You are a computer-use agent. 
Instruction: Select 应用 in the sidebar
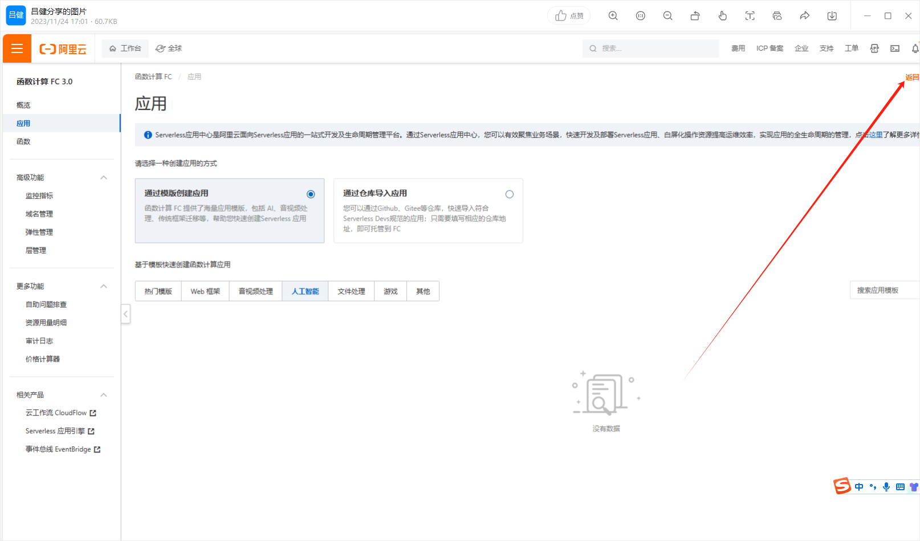pyautogui.click(x=62, y=123)
